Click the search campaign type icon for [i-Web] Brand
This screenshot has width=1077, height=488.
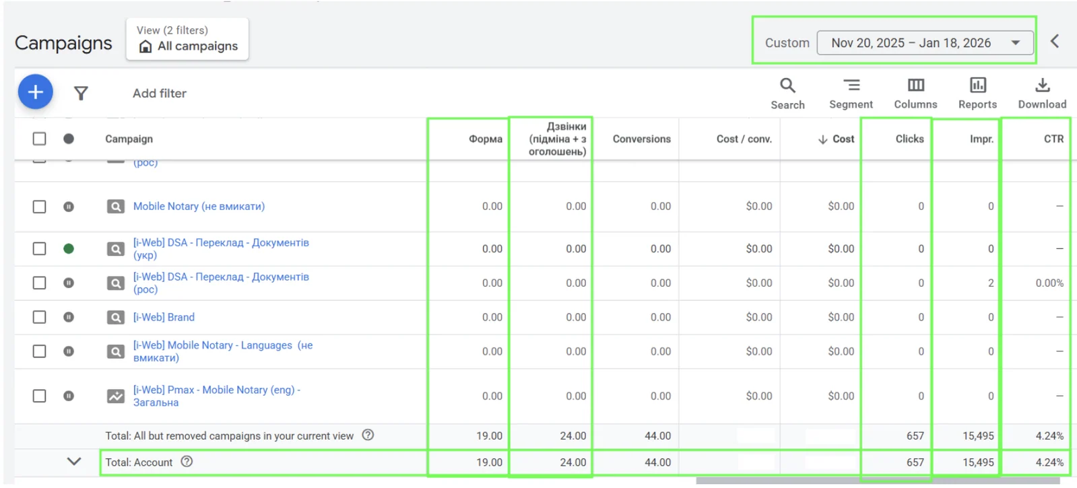point(116,317)
